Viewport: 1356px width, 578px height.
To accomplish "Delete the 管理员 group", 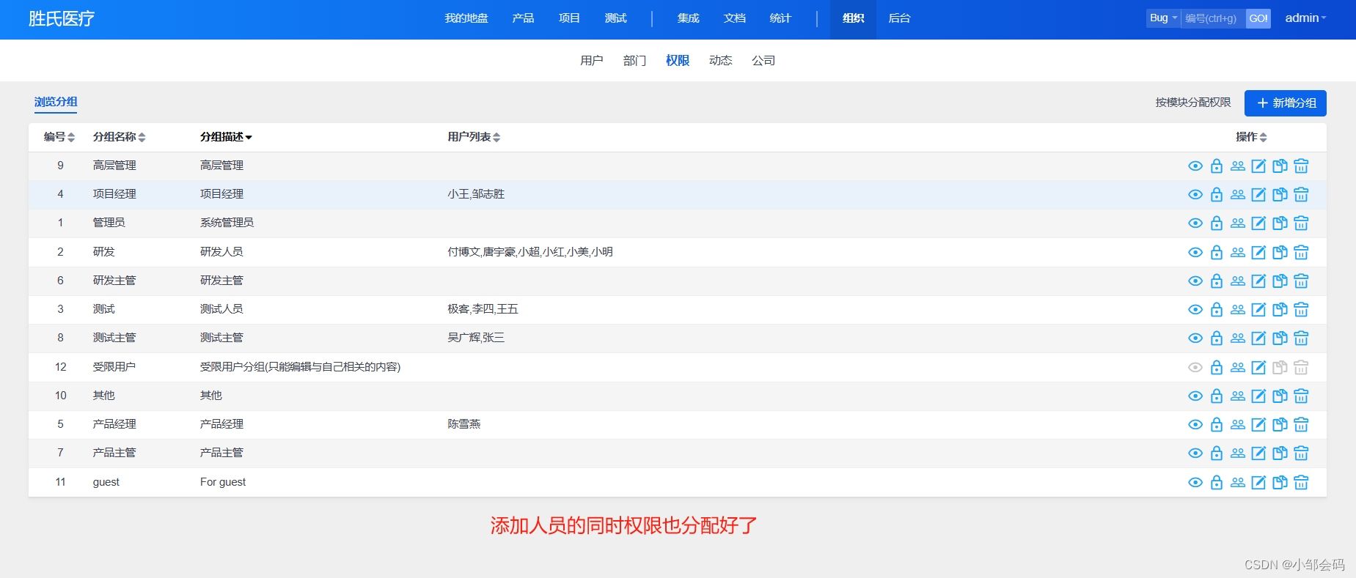I will pyautogui.click(x=1301, y=223).
